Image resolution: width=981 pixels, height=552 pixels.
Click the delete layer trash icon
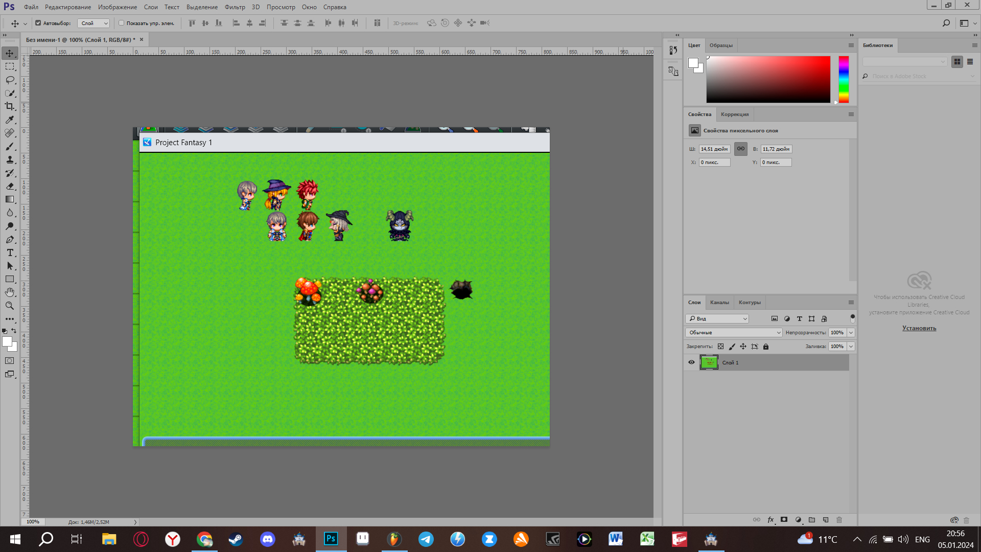point(839,520)
